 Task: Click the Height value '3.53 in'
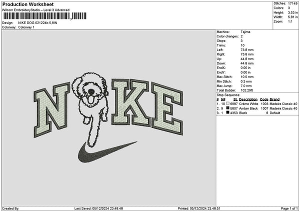click(292, 12)
